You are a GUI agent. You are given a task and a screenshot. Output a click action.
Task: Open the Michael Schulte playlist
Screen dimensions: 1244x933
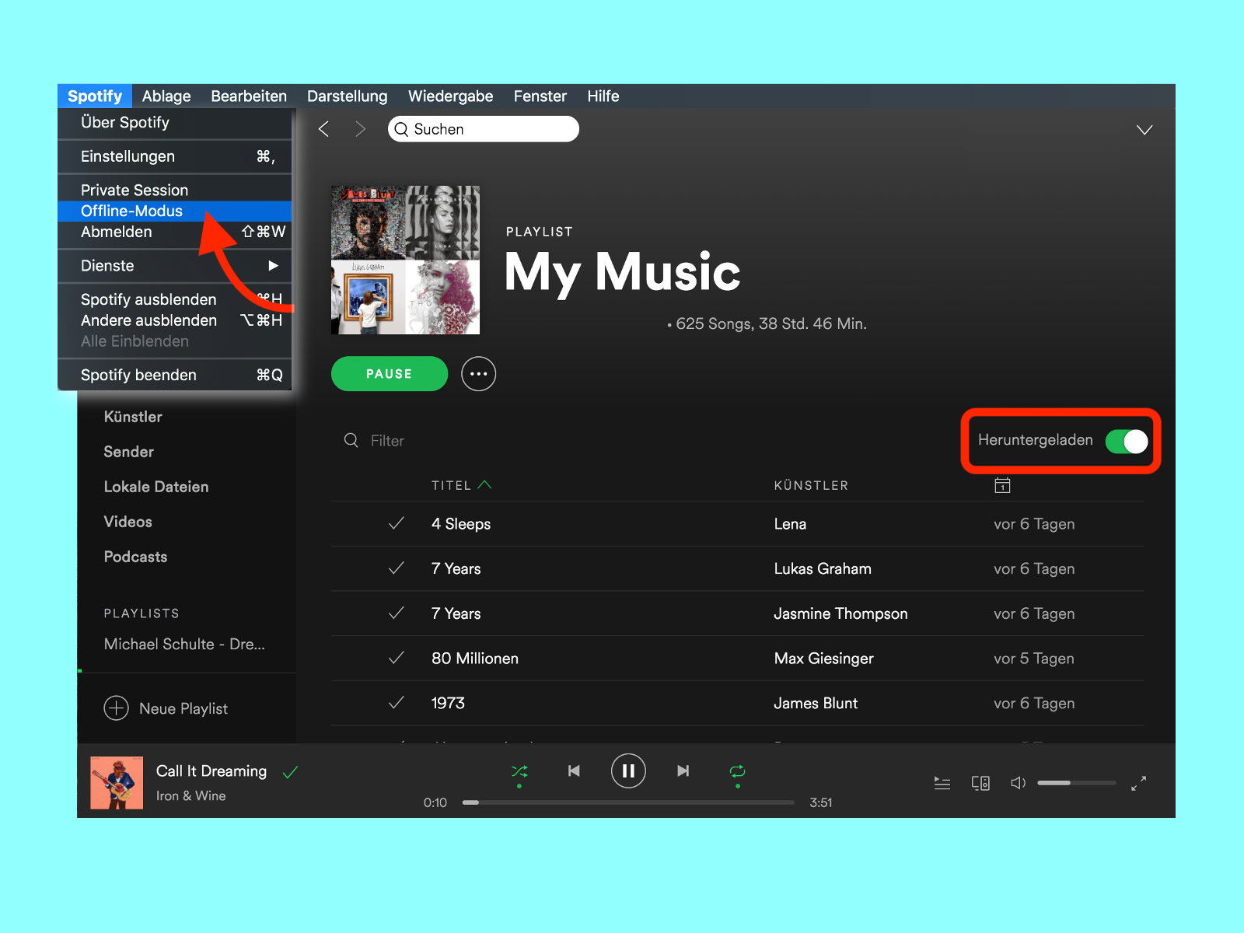point(184,644)
